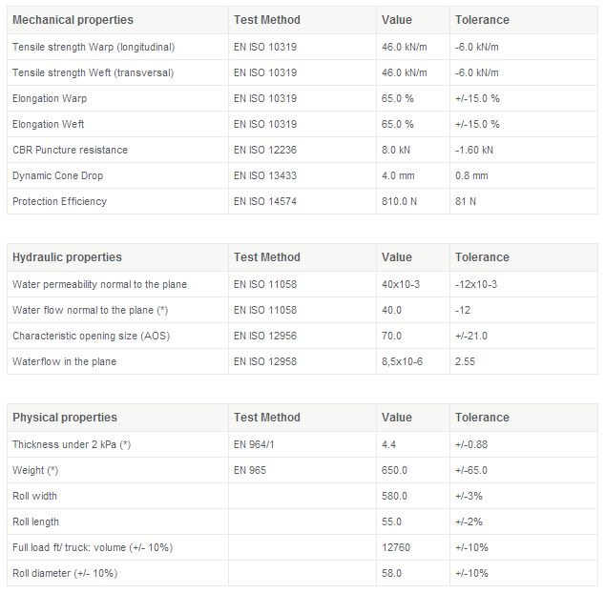
Task: Select the Waterflow in the plane value 8,5x10-6
Action: (404, 361)
